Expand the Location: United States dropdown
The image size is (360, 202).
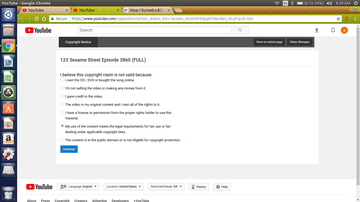[124, 187]
